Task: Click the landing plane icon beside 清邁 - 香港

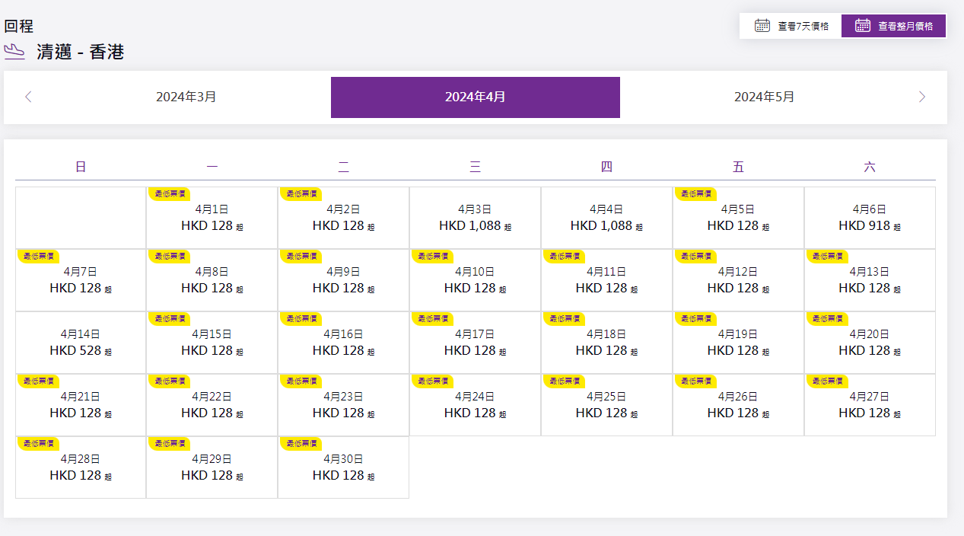Action: coord(14,52)
